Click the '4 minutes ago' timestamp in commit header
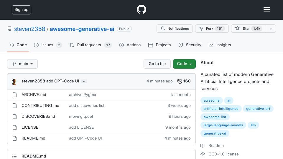 coord(159,81)
